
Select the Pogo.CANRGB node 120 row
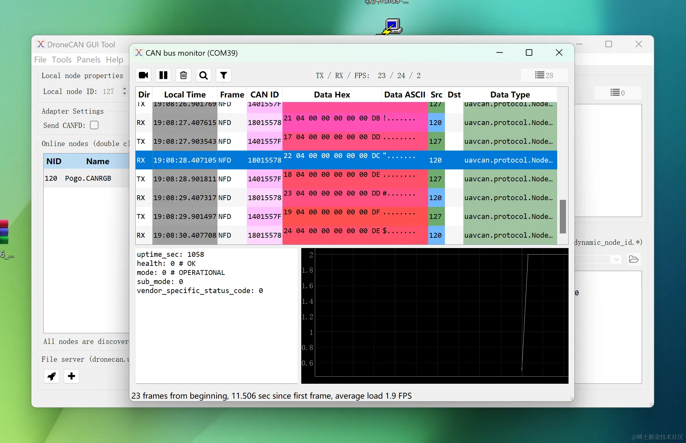point(87,178)
